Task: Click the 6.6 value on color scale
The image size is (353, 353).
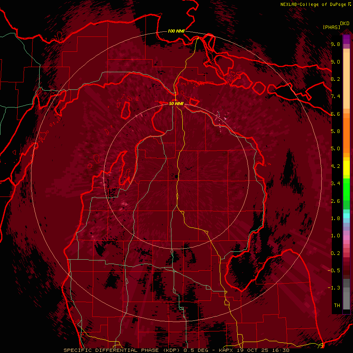Action: [335, 114]
